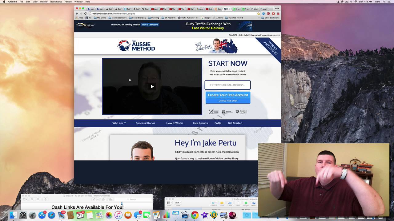
Task: Click Chrome's forward navigation arrow
Action: pyautogui.click(x=81, y=14)
